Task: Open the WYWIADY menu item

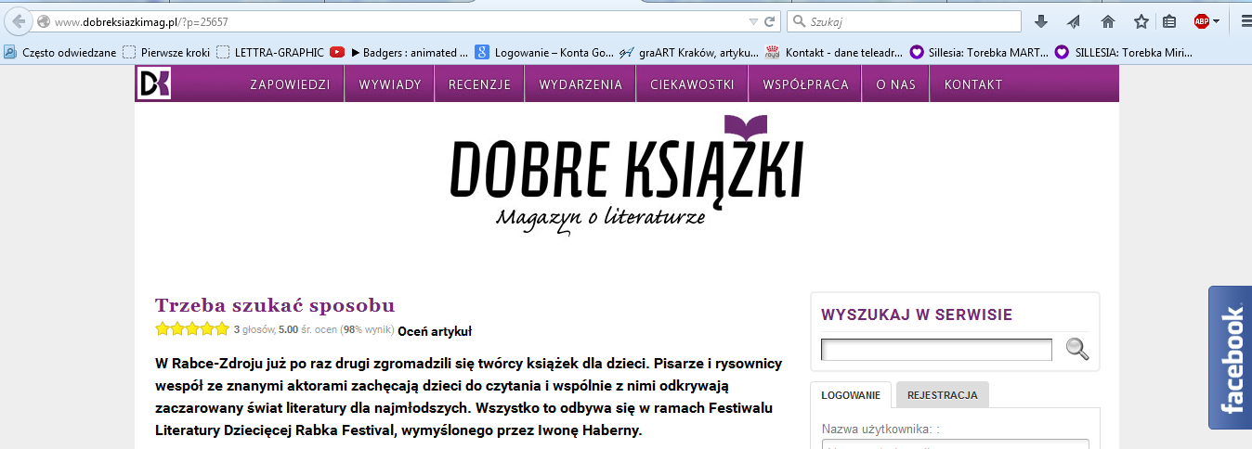Action: click(390, 84)
